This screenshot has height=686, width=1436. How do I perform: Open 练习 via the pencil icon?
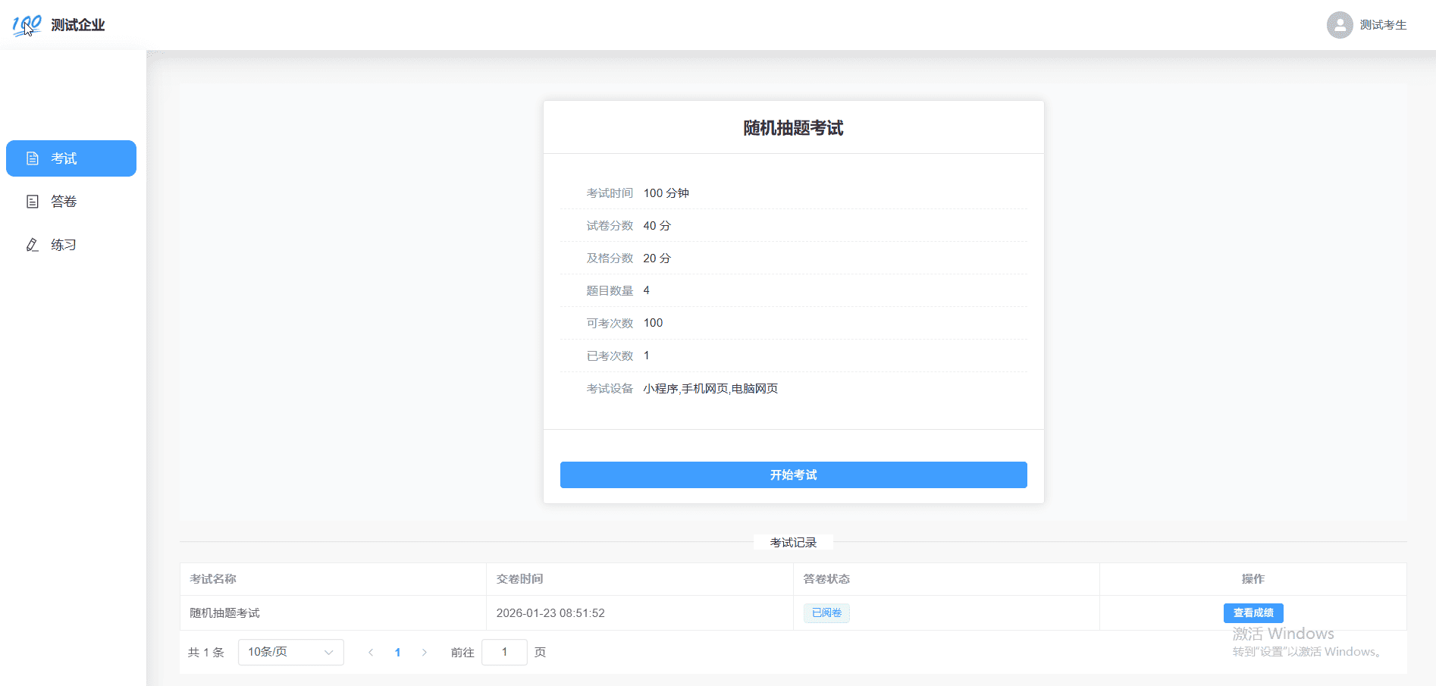click(32, 244)
